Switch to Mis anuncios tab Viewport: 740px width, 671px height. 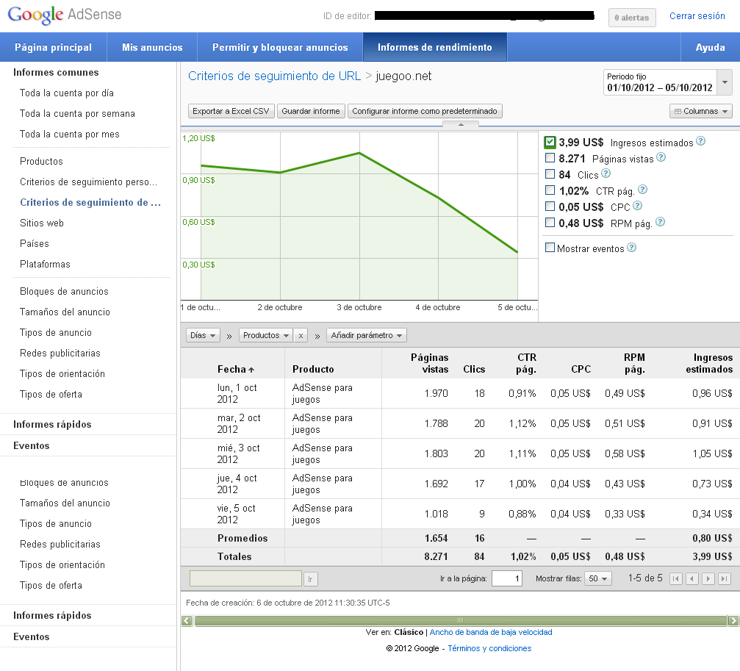(152, 47)
